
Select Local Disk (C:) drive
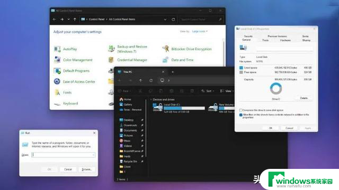tap(179, 108)
